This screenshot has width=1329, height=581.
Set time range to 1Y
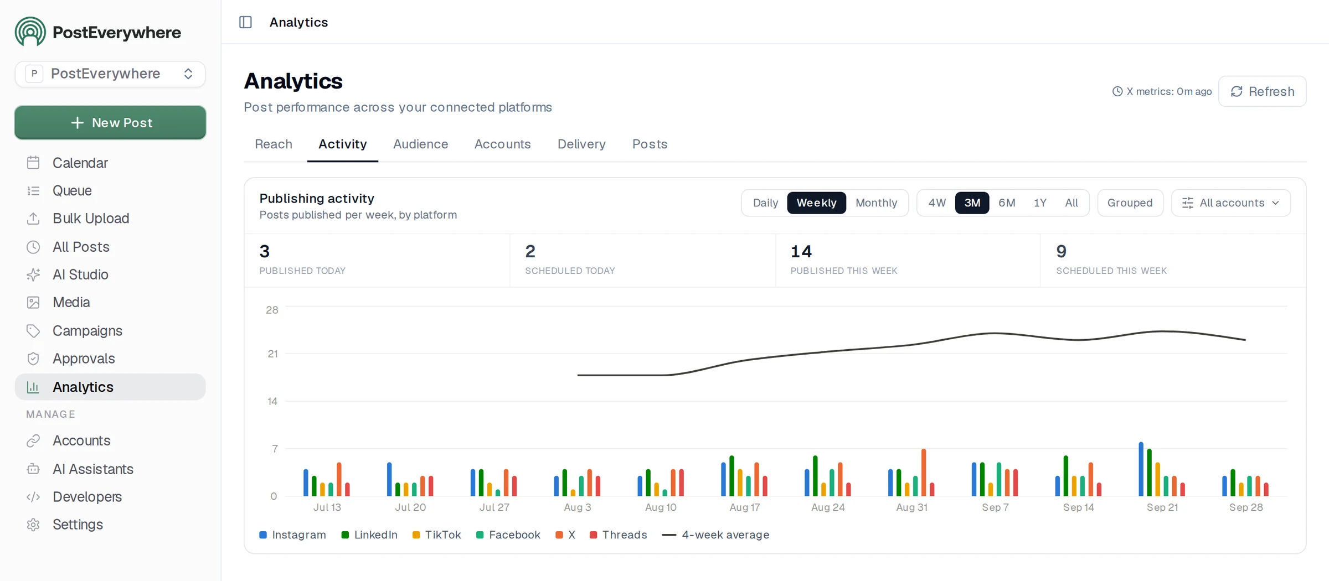click(1040, 203)
